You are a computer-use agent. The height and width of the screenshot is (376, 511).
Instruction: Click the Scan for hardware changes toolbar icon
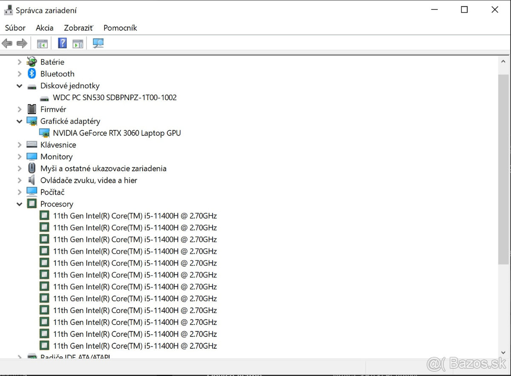tap(98, 43)
